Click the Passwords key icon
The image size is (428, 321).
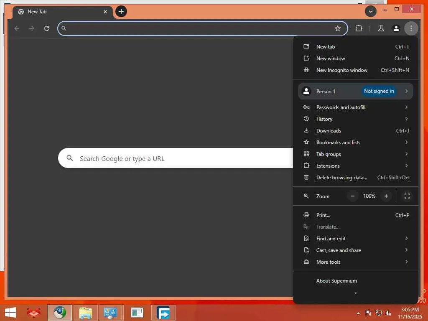[306, 107]
